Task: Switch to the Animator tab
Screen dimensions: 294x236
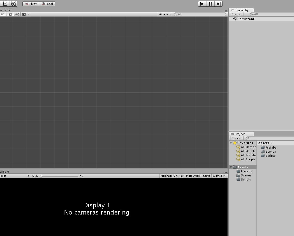Action: (x=5, y=10)
